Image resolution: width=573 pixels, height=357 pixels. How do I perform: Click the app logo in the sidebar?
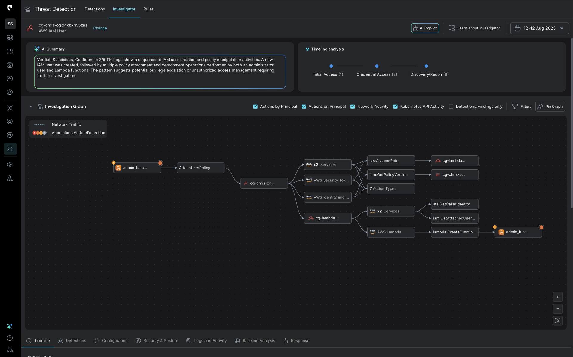click(10, 8)
